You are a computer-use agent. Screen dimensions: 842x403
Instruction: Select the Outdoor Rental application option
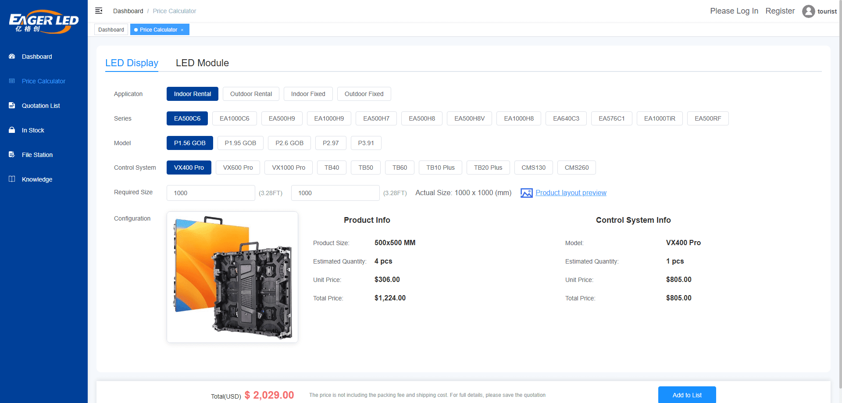click(x=251, y=94)
